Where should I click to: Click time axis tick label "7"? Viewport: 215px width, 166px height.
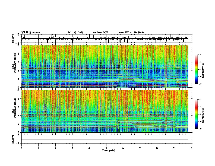(140, 148)
